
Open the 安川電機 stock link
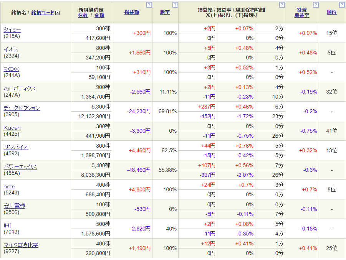pos(14,206)
